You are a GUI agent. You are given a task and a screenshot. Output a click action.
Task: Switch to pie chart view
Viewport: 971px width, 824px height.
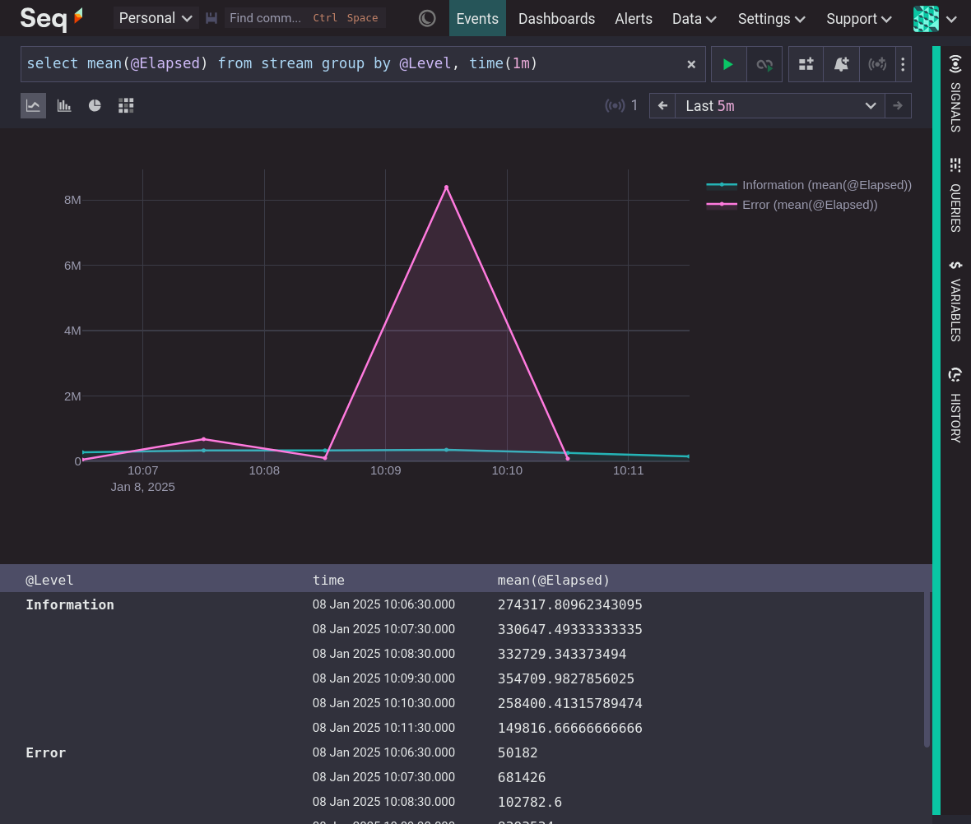tap(95, 105)
